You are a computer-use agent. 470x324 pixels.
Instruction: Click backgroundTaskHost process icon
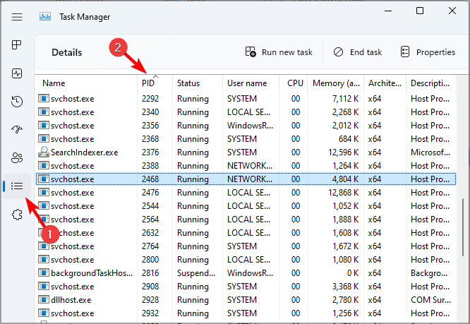[44, 273]
